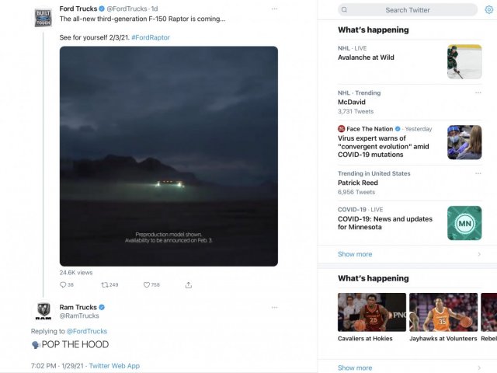This screenshot has width=497, height=373.
Task: Open more options on Ram Trucks reply
Action: pos(274,307)
